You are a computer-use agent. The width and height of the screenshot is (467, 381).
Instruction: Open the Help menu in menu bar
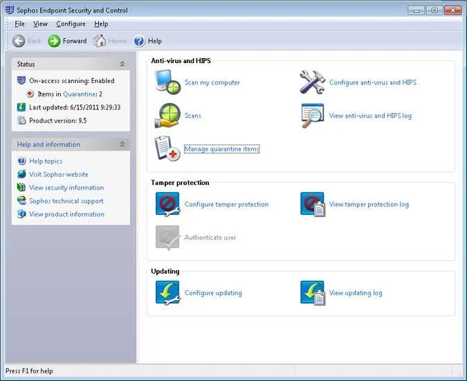(x=101, y=24)
